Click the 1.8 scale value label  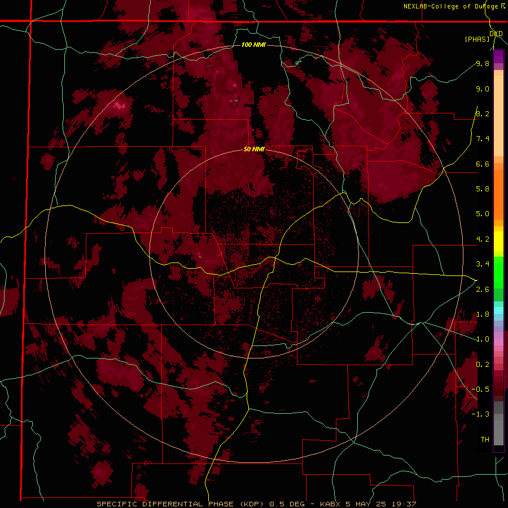(483, 314)
